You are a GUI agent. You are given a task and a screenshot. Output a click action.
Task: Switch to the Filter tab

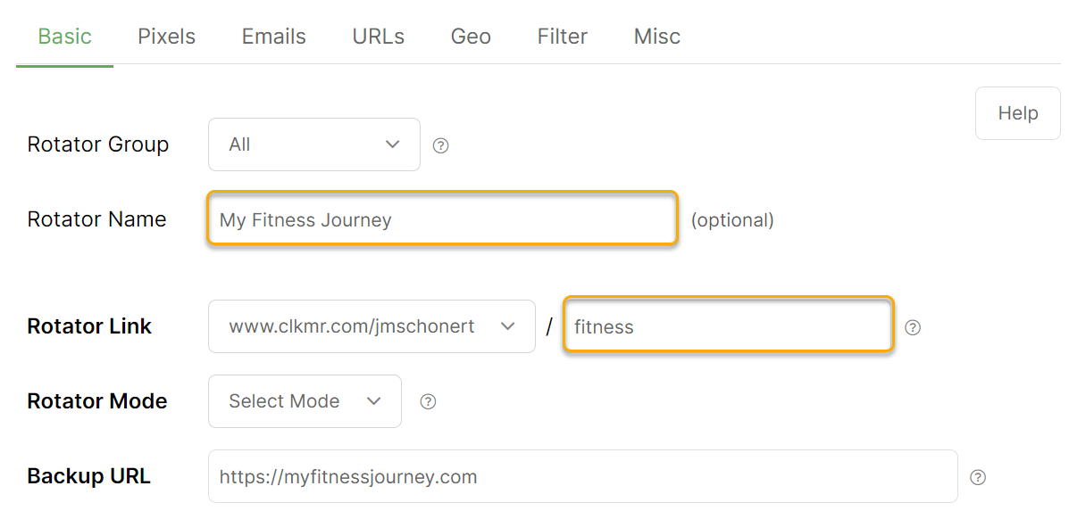point(563,36)
